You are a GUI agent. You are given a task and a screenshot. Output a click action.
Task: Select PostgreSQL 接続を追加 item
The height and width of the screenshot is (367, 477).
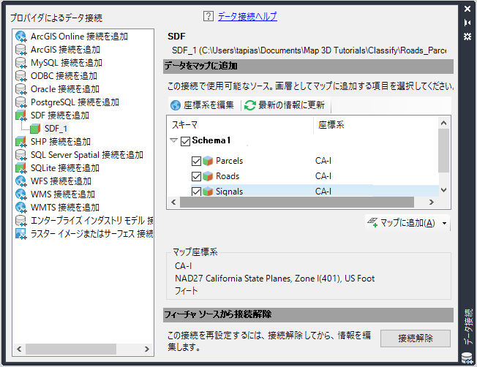(75, 102)
